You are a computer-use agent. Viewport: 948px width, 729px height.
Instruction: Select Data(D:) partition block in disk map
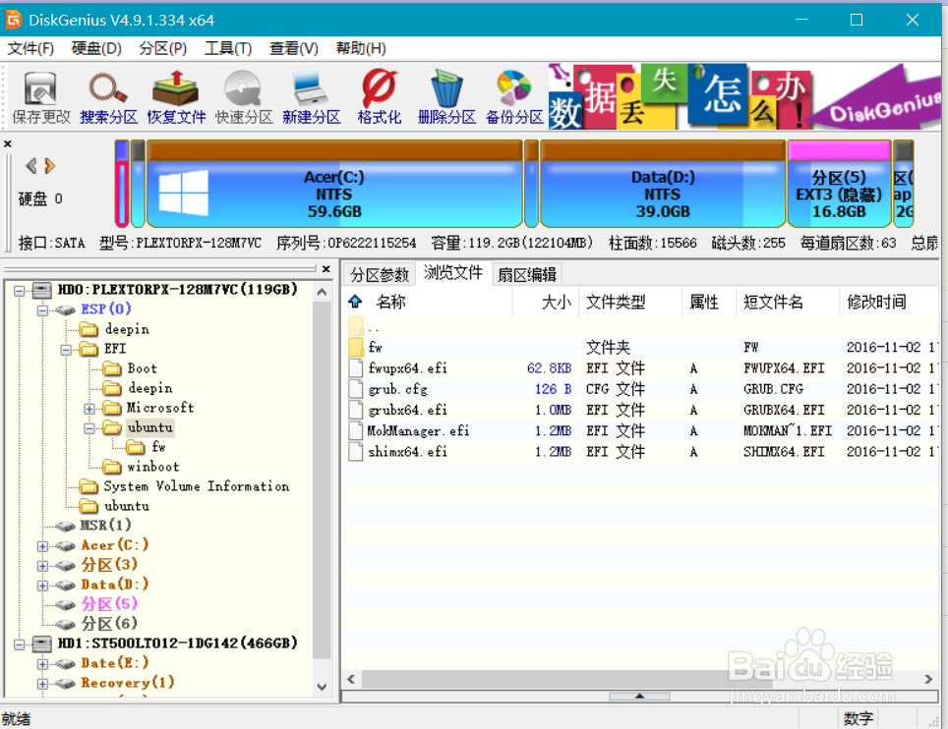tap(663, 184)
